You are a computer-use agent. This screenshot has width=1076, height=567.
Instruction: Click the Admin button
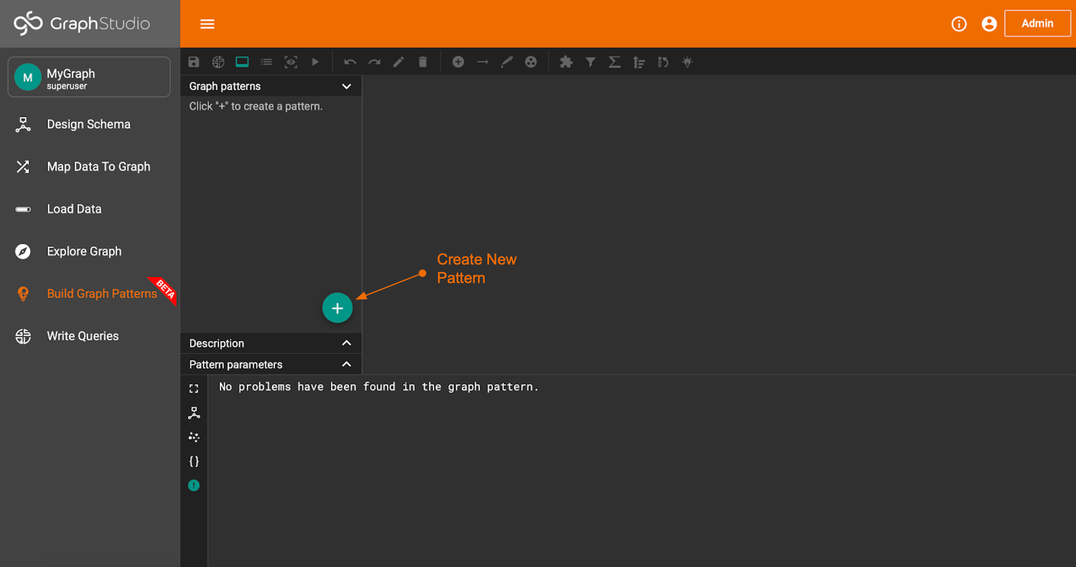pyautogui.click(x=1037, y=23)
